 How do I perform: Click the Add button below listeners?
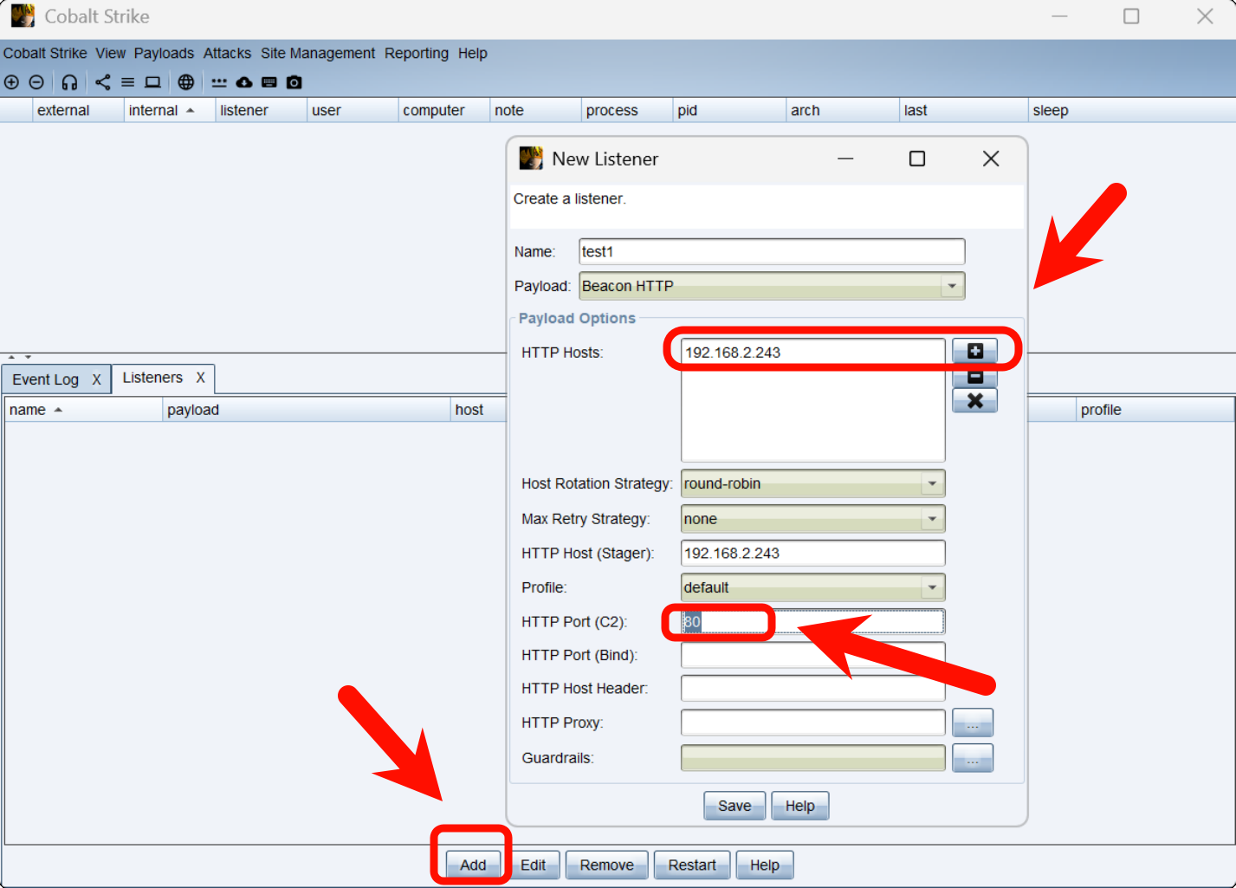coord(473,865)
